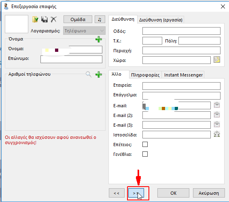The image size is (229, 202).
Task: Click envelope icon next to E-mail (3)
Action: coord(217,124)
